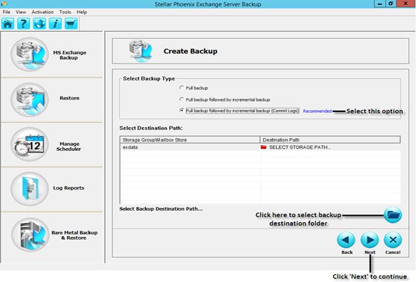This screenshot has width=416, height=282.
Task: Open the info 'i' toolbar icon
Action: [x=55, y=23]
